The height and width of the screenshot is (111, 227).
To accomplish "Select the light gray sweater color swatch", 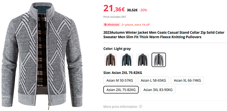I will click(159, 60).
